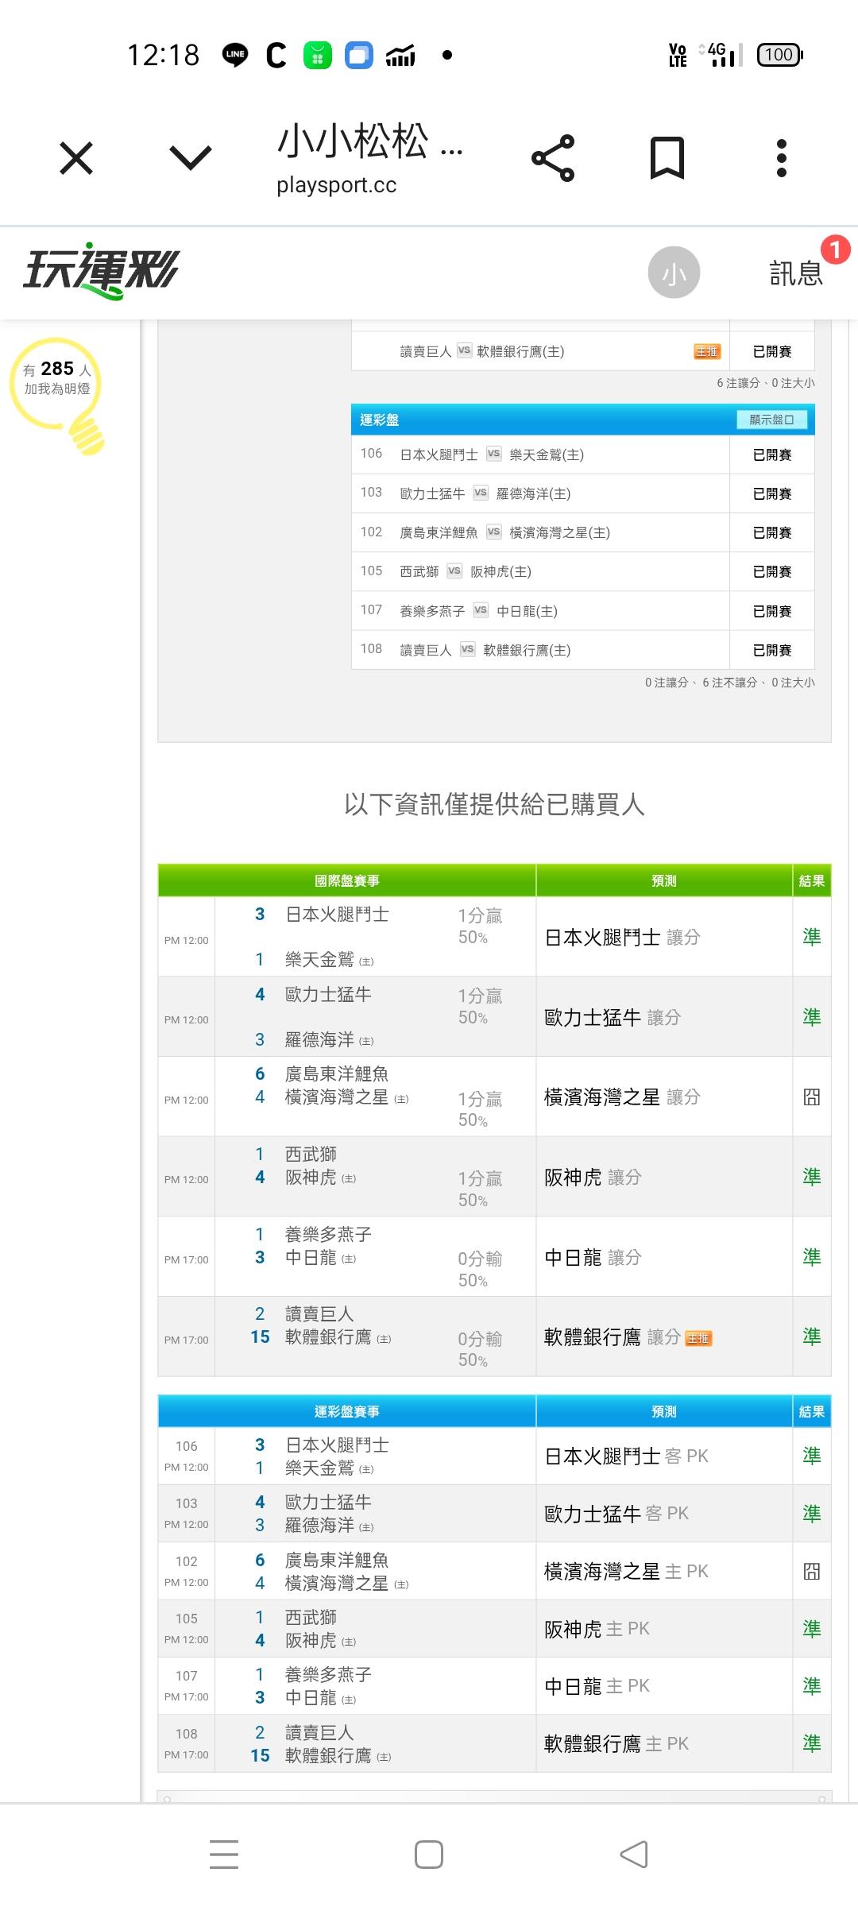
Task: Open 日本火腿鬥士 客 PK prediction
Action: click(626, 1456)
